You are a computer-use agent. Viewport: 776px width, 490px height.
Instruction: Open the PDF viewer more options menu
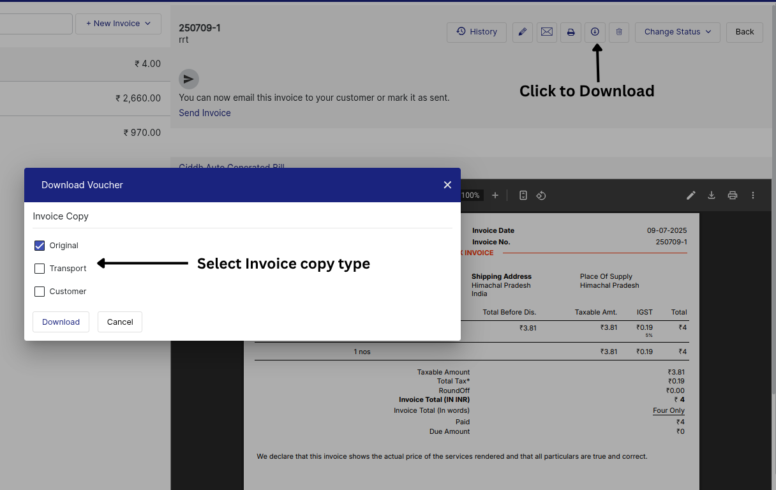point(753,195)
